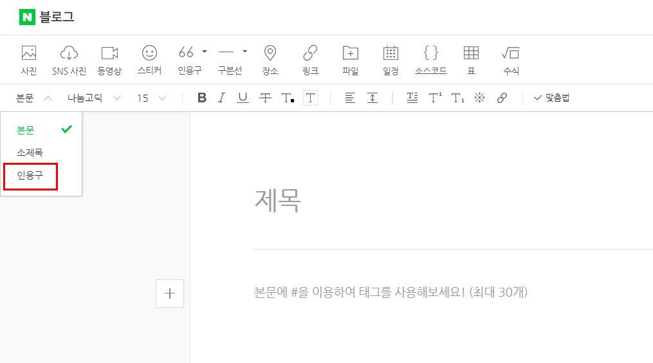Open line spacing options

(x=372, y=98)
